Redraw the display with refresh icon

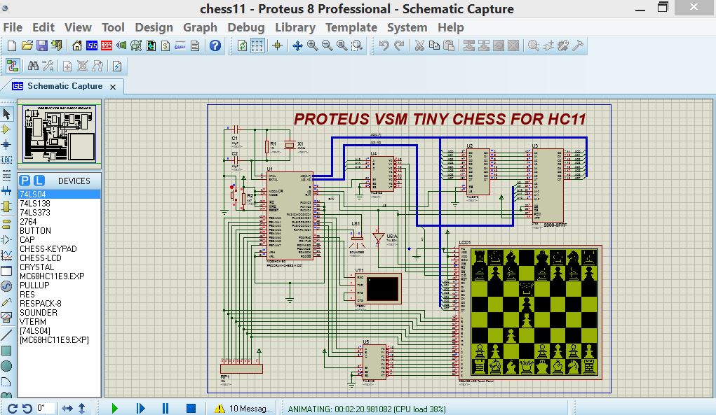coord(243,45)
